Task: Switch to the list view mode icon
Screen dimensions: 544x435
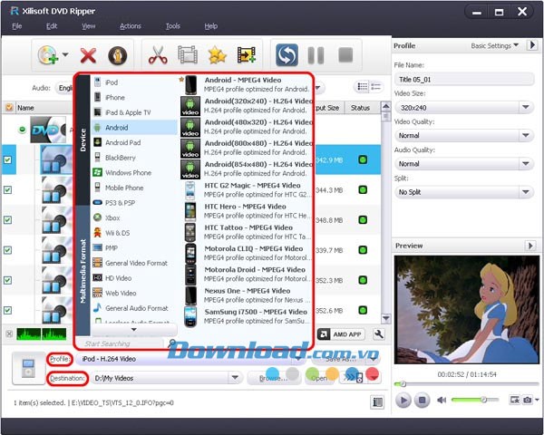Action: click(363, 86)
